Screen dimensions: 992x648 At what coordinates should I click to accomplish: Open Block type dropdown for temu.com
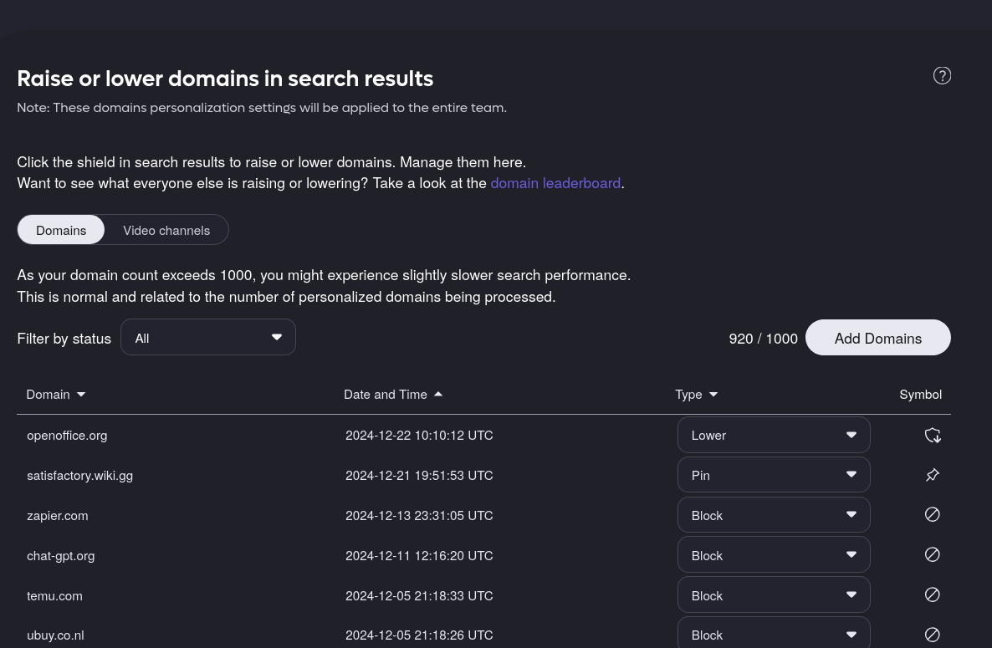pyautogui.click(x=773, y=595)
